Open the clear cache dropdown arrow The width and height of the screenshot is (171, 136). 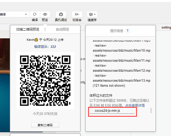95,14
